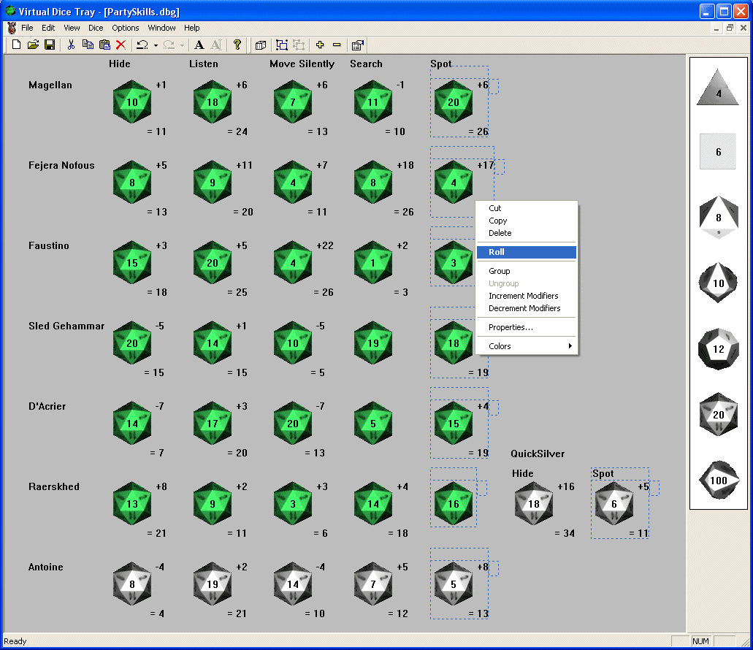Select Magellan's Hide die showing 10
This screenshot has height=650, width=753.
(132, 102)
